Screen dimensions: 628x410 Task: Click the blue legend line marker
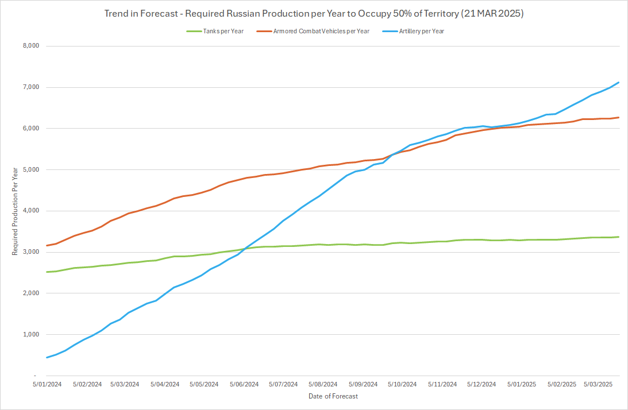click(390, 31)
